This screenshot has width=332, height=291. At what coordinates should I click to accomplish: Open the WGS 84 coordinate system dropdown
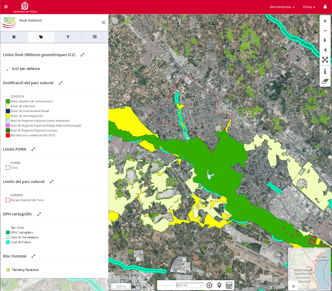coord(190,285)
